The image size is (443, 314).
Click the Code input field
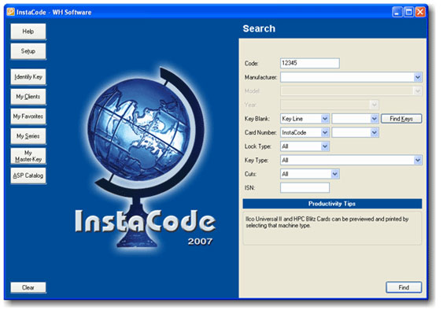click(310, 63)
